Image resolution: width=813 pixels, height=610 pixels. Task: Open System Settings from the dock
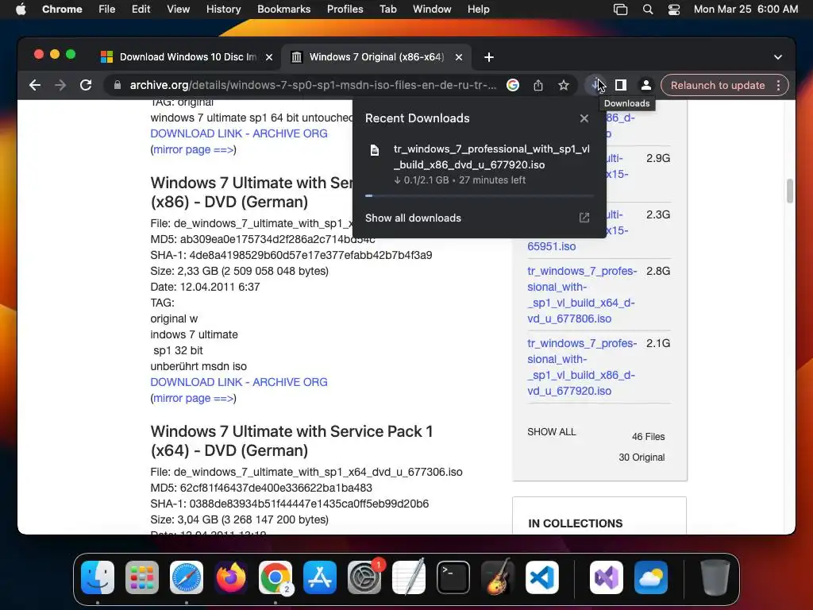tap(364, 577)
